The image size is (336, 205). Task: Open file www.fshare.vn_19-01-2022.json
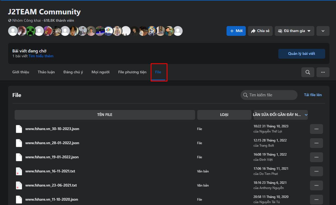tap(52, 157)
